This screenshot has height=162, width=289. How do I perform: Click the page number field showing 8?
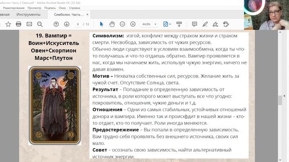[78, 24]
